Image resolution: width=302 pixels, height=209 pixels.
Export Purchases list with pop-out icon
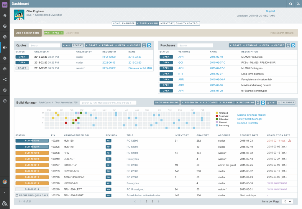tap(288, 45)
